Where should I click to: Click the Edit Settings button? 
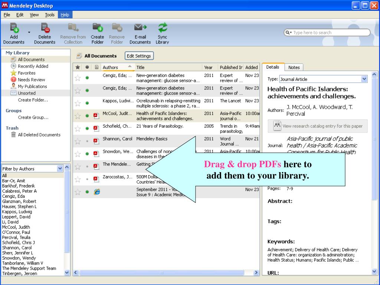pyautogui.click(x=139, y=56)
